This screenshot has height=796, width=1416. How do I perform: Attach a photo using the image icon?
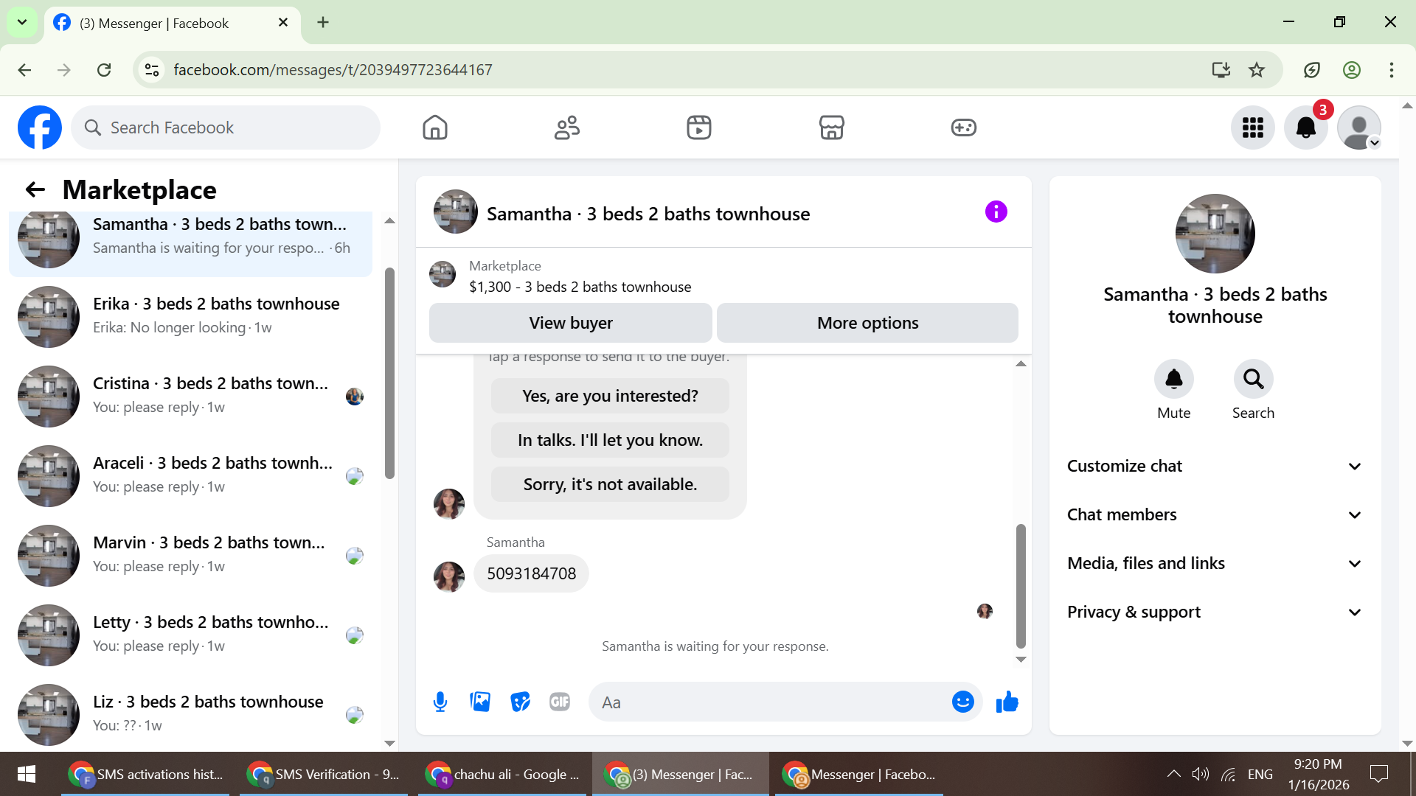tap(480, 702)
